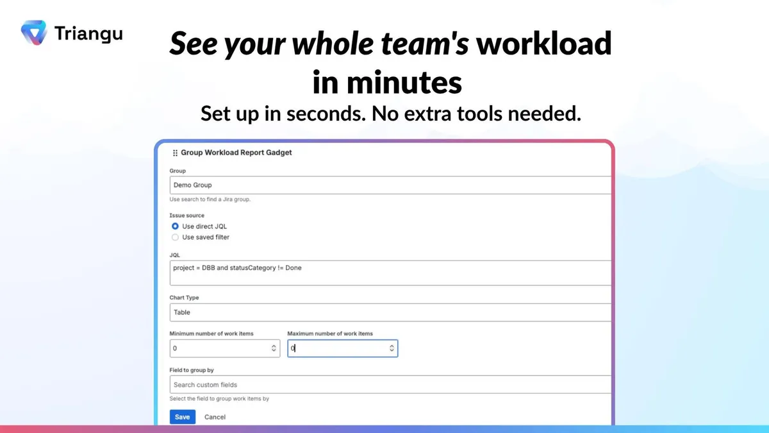The width and height of the screenshot is (769, 433).
Task: Click the 'Select the field to group work items by' hint
Action: pos(219,398)
